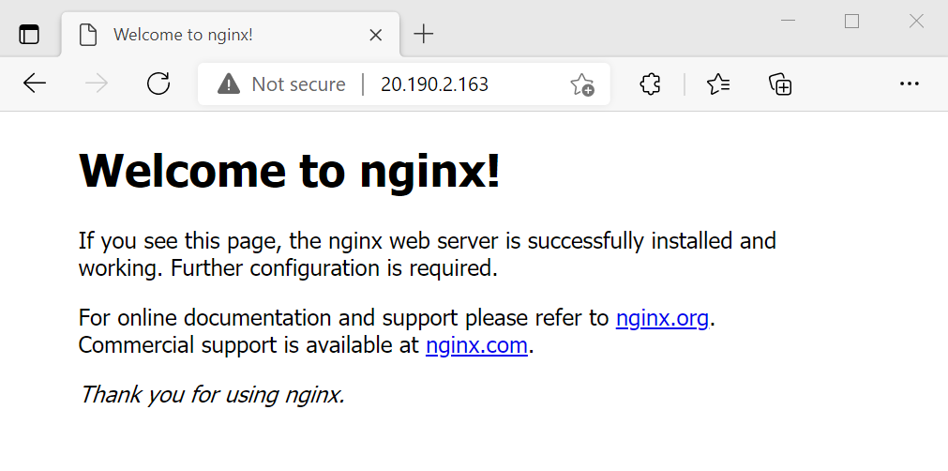The height and width of the screenshot is (471, 948).
Task: Click 'Further configuration is required.' text
Action: click(334, 267)
